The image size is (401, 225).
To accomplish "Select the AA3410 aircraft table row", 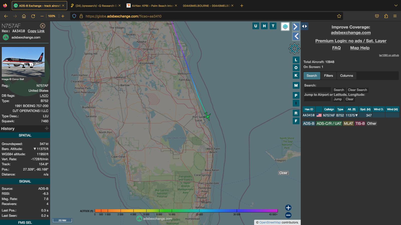I will click(x=351, y=115).
